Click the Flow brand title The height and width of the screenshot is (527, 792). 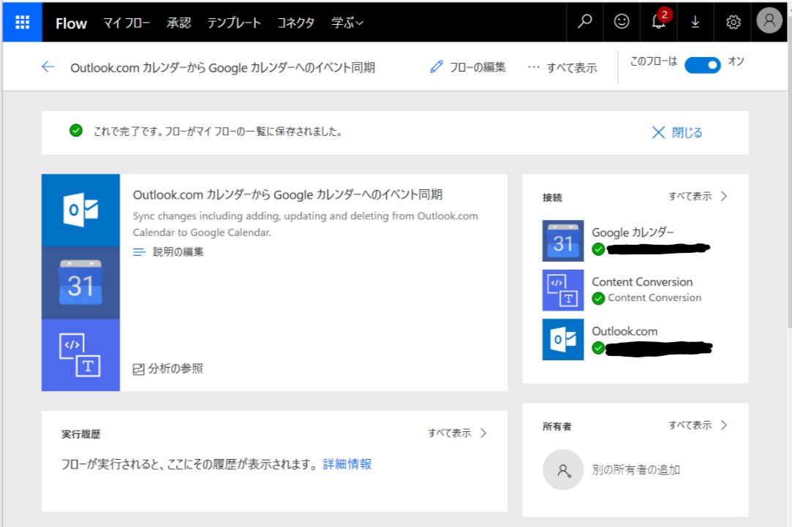tap(71, 23)
